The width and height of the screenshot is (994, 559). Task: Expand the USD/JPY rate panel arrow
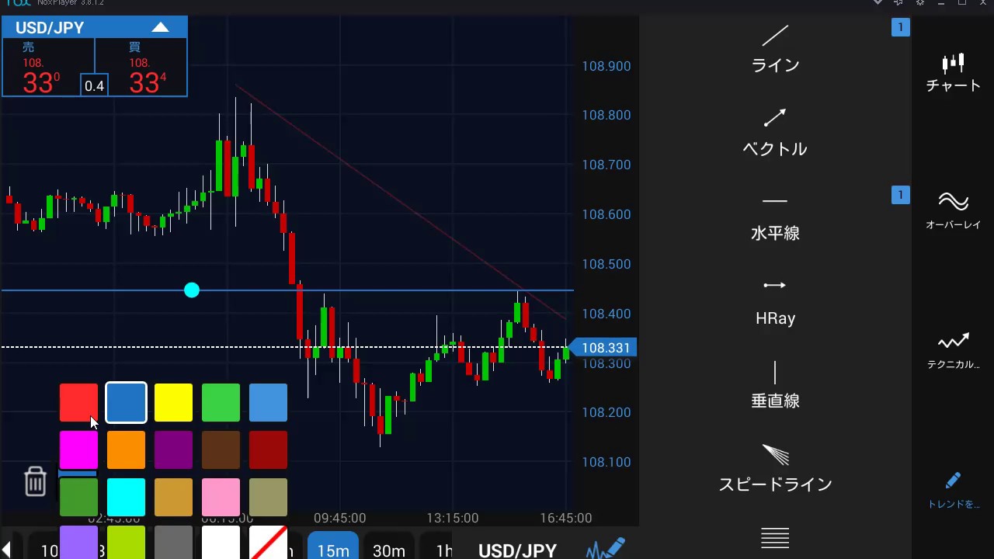161,28
